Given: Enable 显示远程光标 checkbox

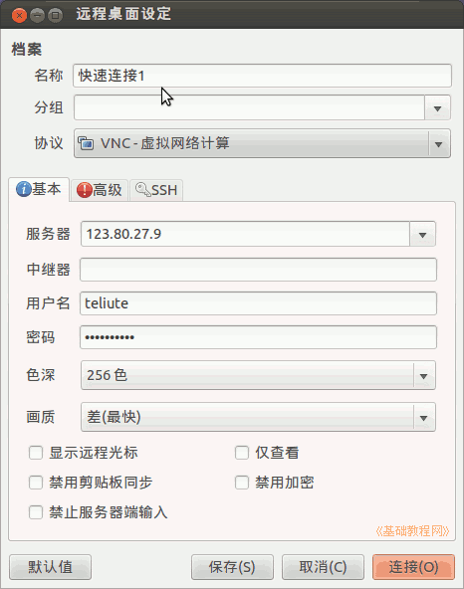Looking at the screenshot, I should pyautogui.click(x=36, y=453).
